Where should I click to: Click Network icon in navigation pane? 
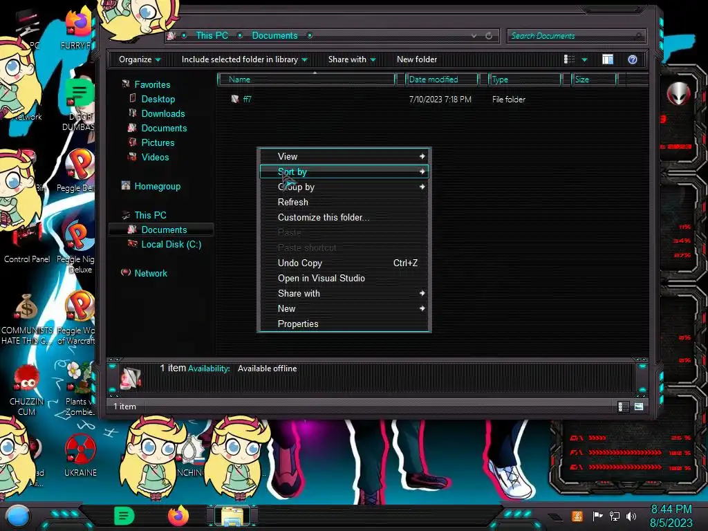[126, 272]
